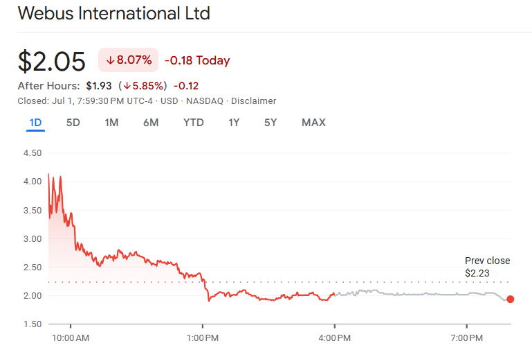Click the $2.05 current price
532x350 pixels.
(x=52, y=62)
